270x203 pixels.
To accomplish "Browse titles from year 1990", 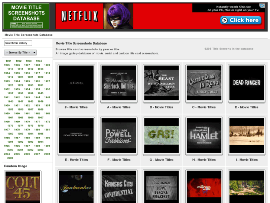I will pyautogui.click(x=47, y=138).
